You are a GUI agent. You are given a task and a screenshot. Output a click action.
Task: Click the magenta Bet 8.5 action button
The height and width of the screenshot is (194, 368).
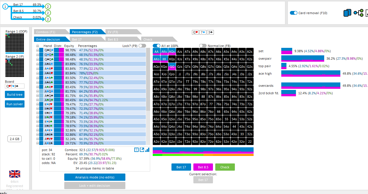click(203, 167)
